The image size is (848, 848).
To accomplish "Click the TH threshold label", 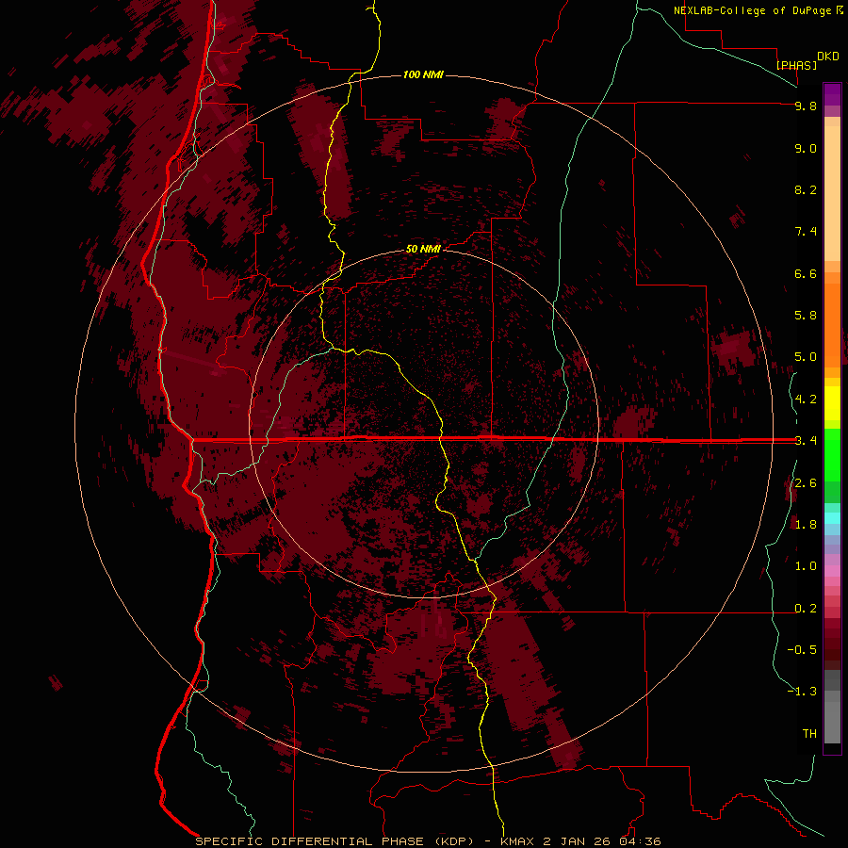I will [x=809, y=734].
